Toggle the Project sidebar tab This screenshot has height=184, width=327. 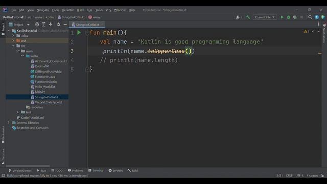click(x=3, y=29)
